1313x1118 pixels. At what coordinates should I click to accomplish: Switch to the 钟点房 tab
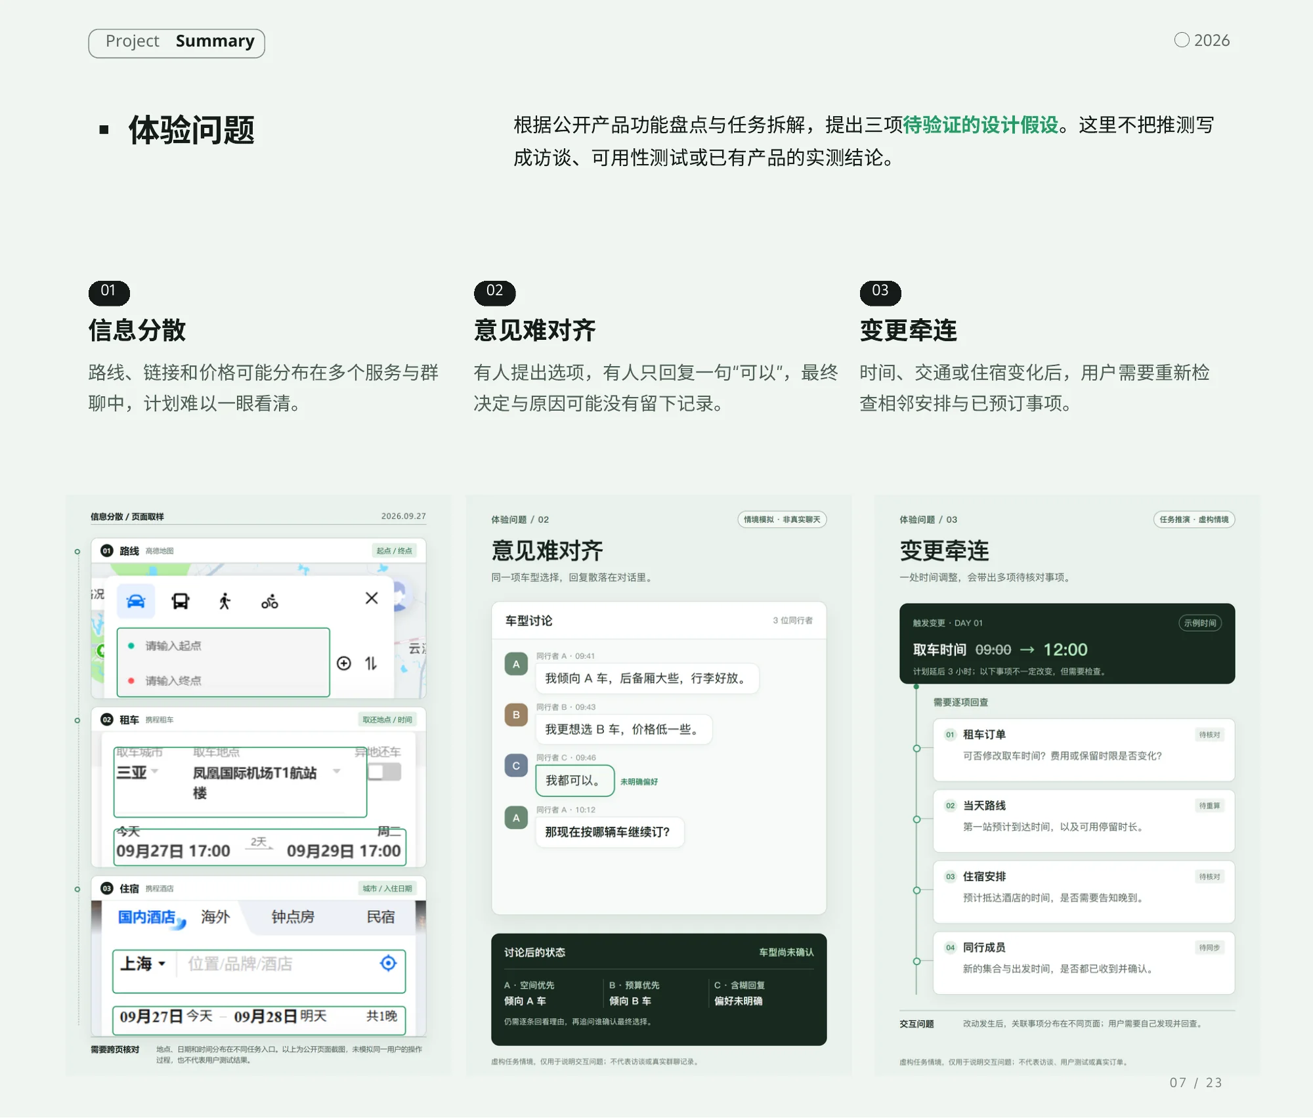coord(293,917)
